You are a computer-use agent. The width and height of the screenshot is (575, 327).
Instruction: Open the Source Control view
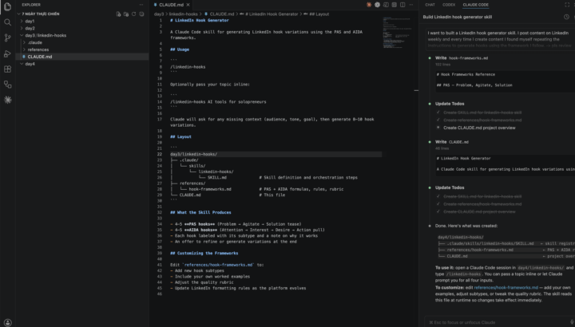point(7,37)
